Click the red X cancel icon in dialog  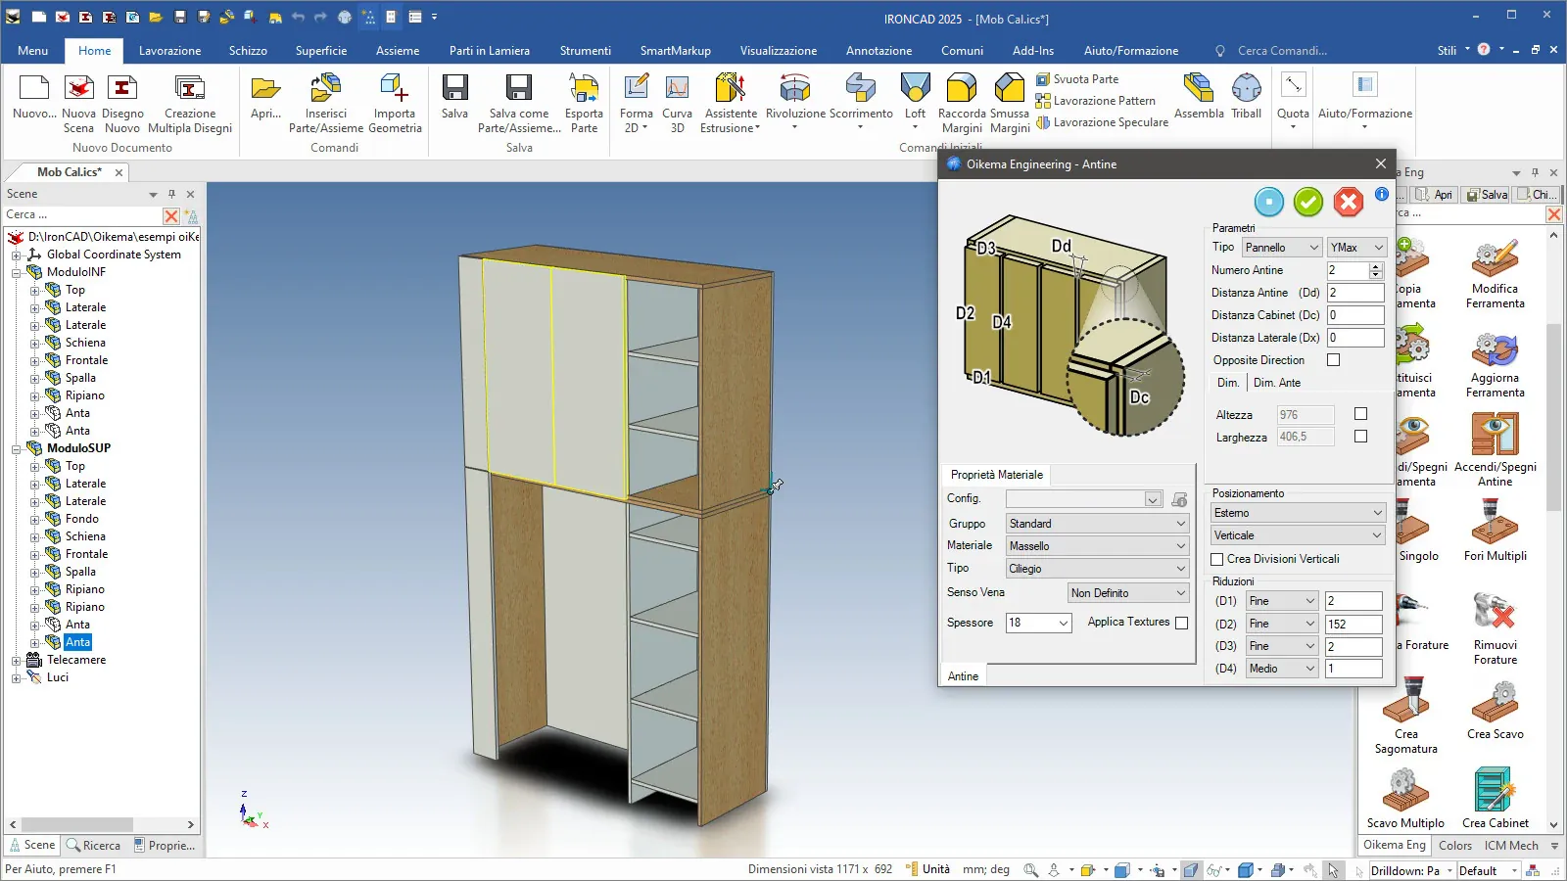(1348, 202)
